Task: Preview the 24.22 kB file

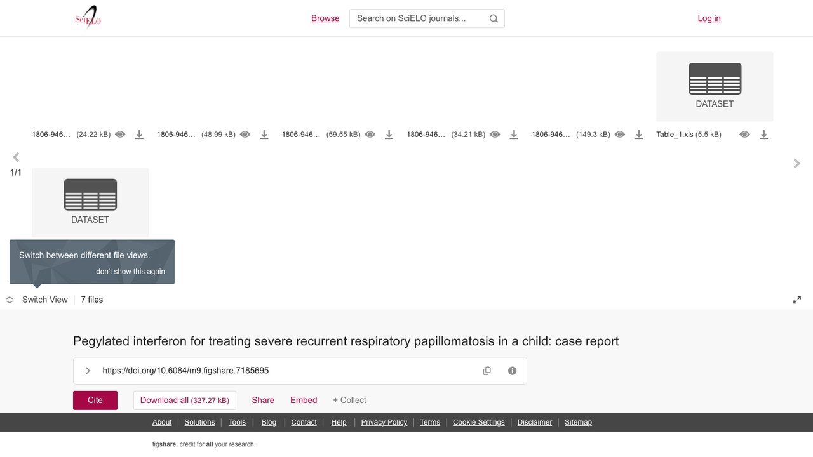Action: (x=120, y=135)
